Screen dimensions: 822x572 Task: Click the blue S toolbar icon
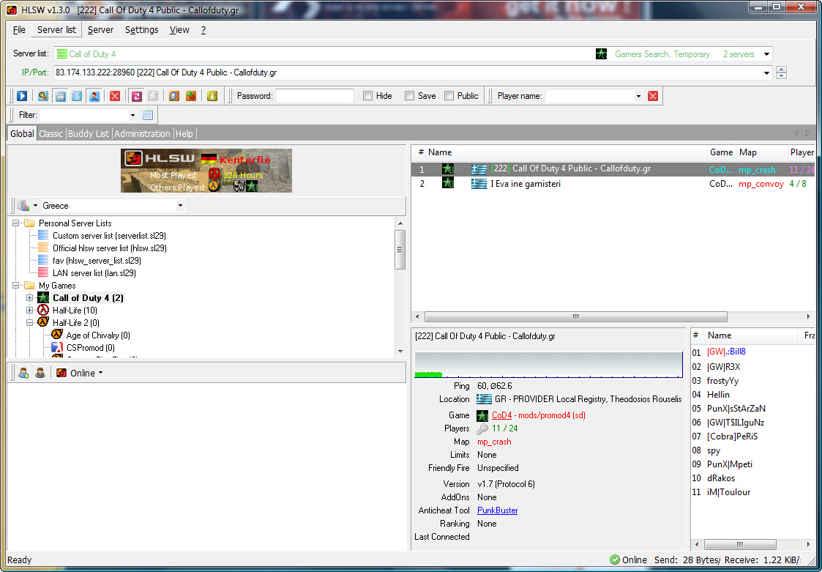[x=77, y=96]
